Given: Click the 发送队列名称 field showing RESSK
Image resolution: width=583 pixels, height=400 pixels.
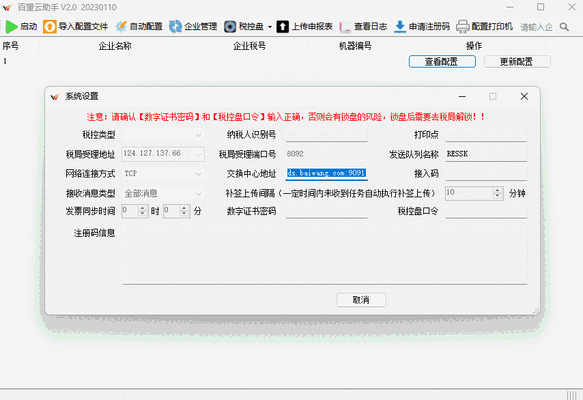Looking at the screenshot, I should coord(486,154).
